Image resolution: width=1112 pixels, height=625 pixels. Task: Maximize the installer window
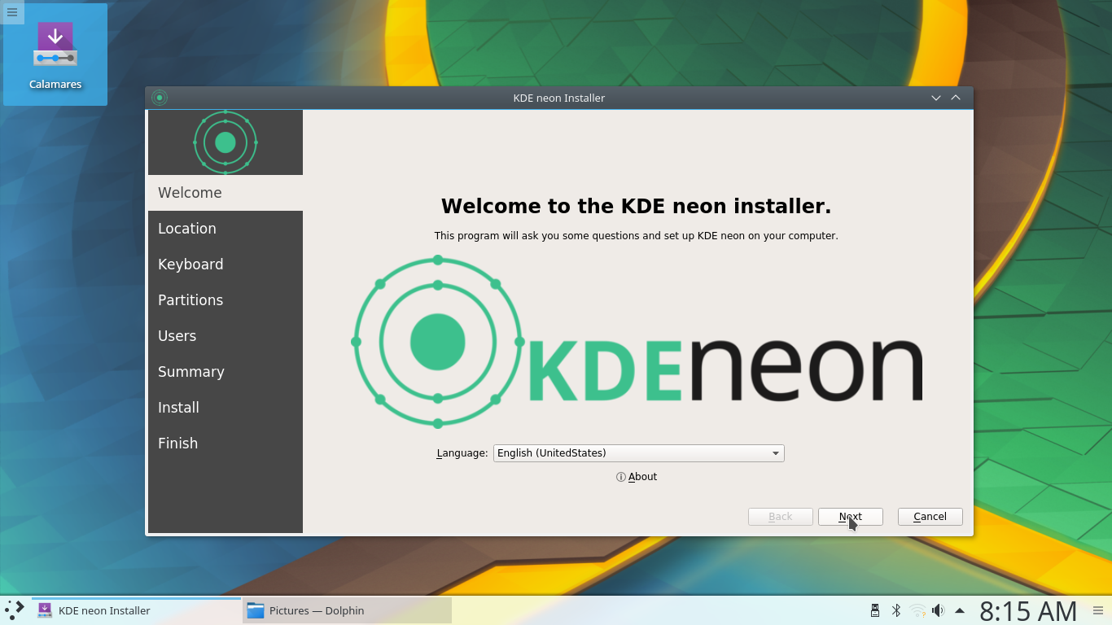click(956, 98)
